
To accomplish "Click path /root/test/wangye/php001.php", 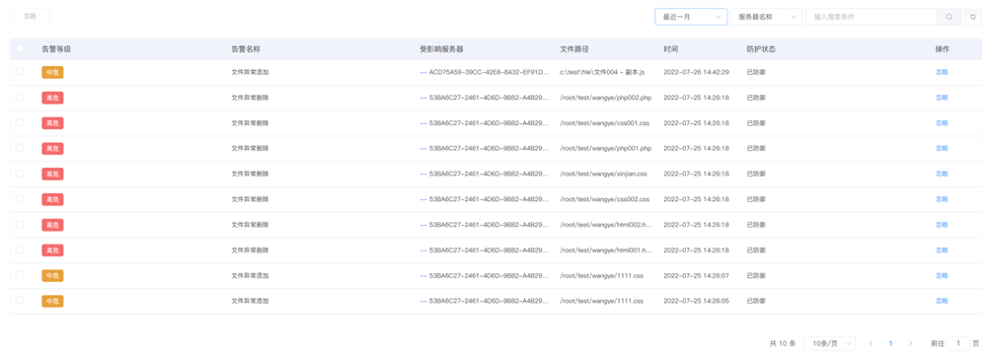I will click(x=605, y=148).
